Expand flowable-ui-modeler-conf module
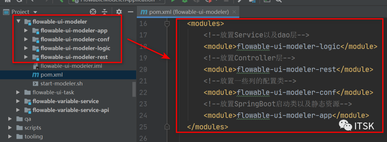The width and height of the screenshot is (387, 142). point(26,39)
